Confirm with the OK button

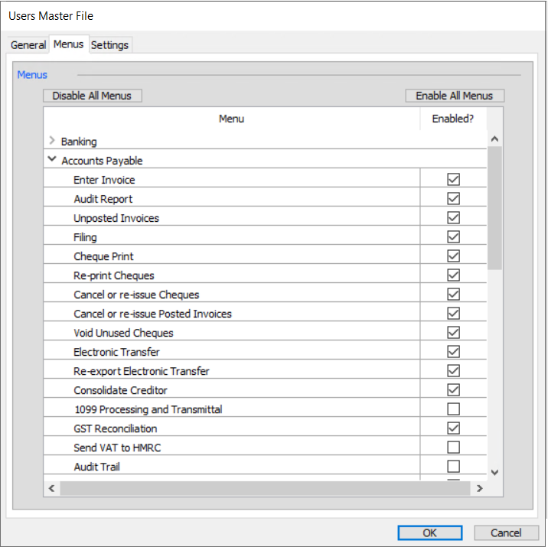click(x=429, y=532)
